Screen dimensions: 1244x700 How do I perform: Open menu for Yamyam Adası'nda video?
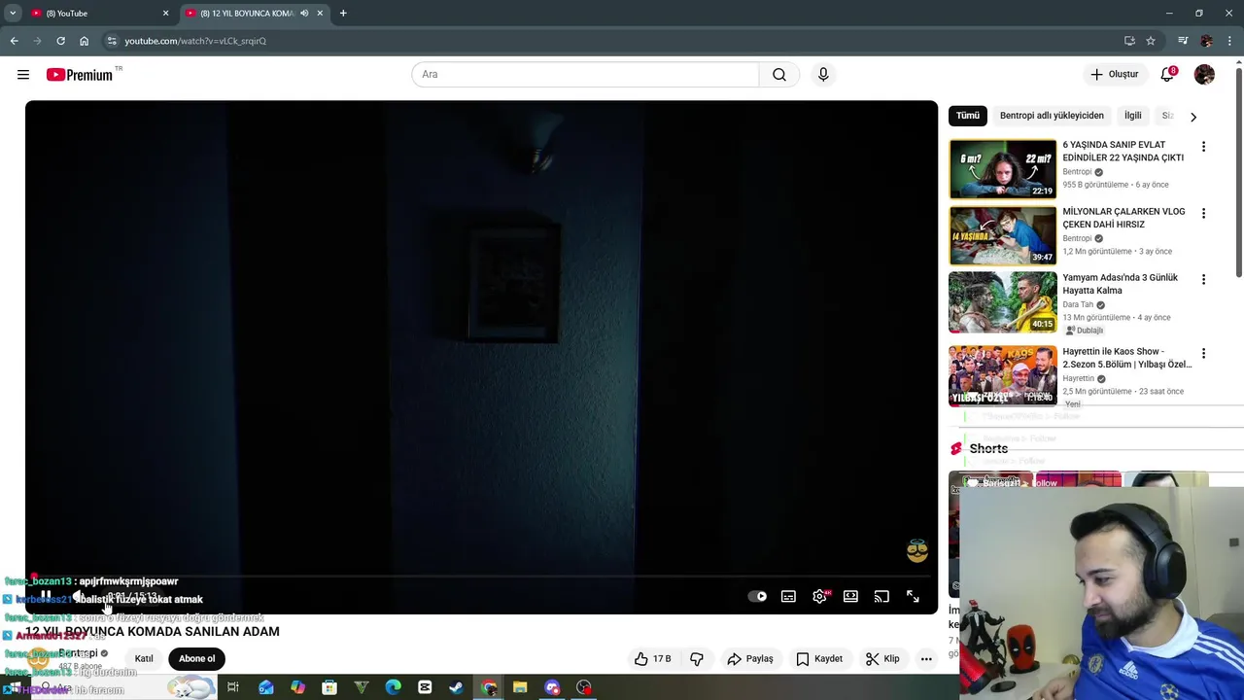1203,279
